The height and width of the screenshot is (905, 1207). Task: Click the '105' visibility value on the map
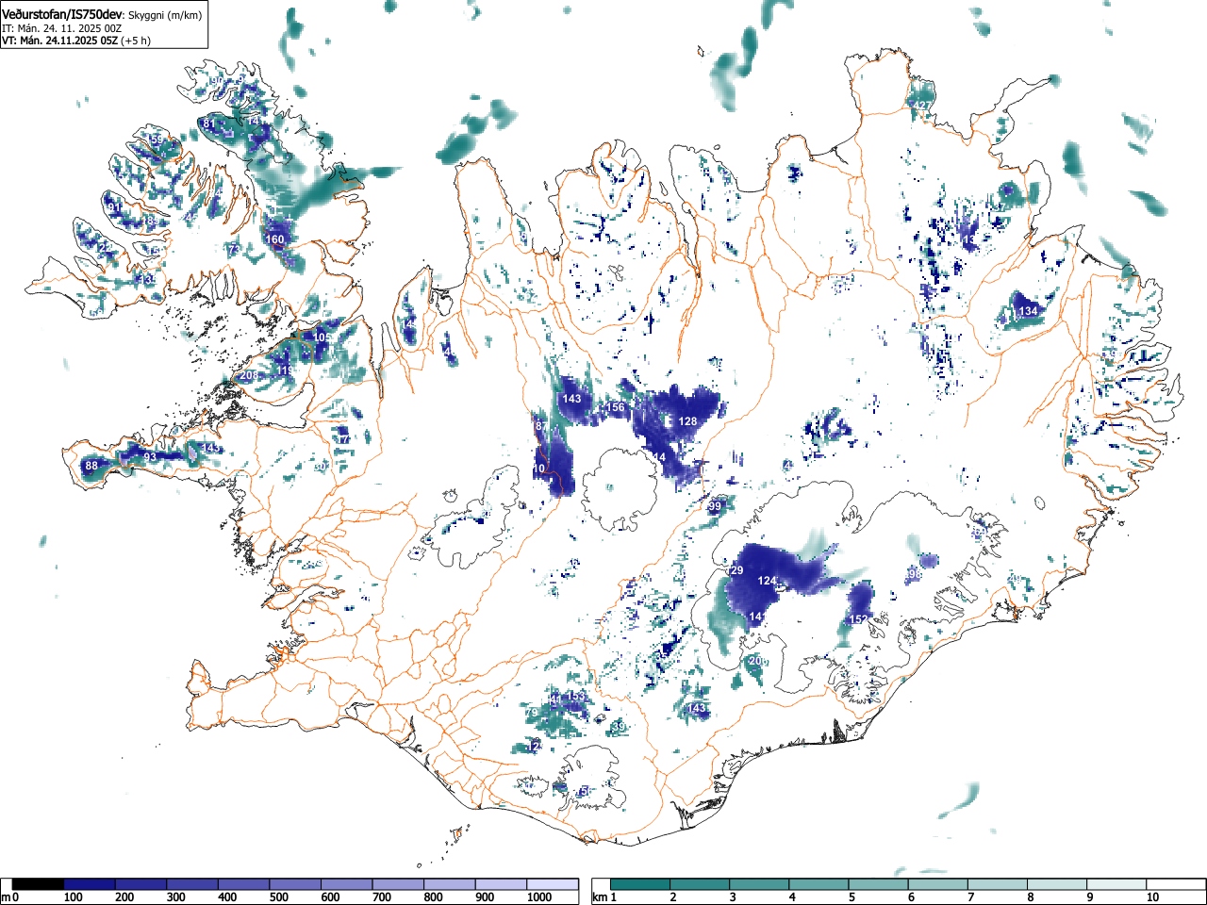pos(322,337)
